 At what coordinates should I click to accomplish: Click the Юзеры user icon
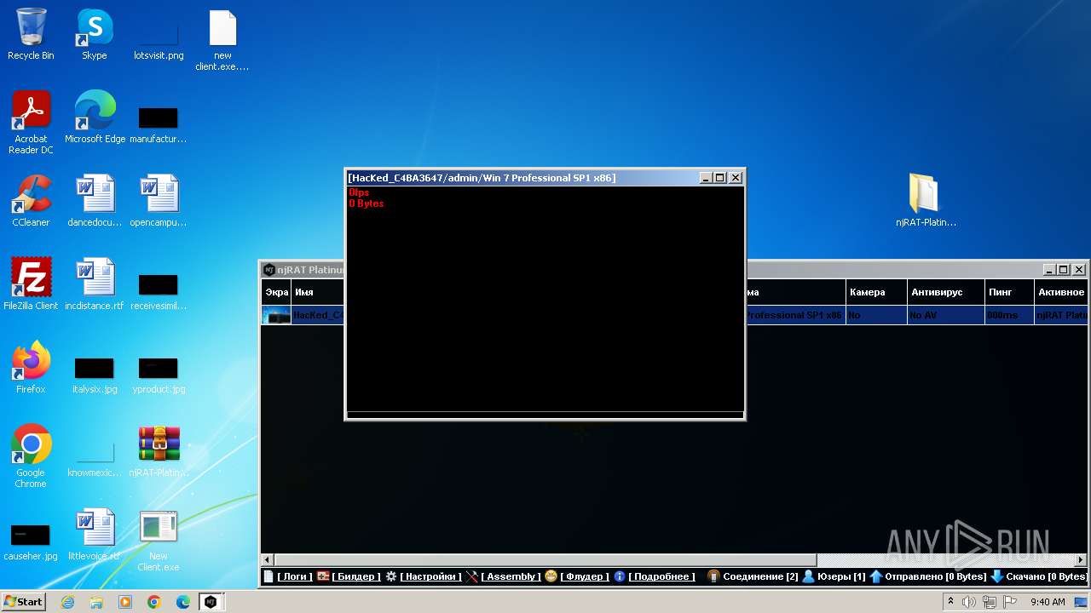(808, 576)
